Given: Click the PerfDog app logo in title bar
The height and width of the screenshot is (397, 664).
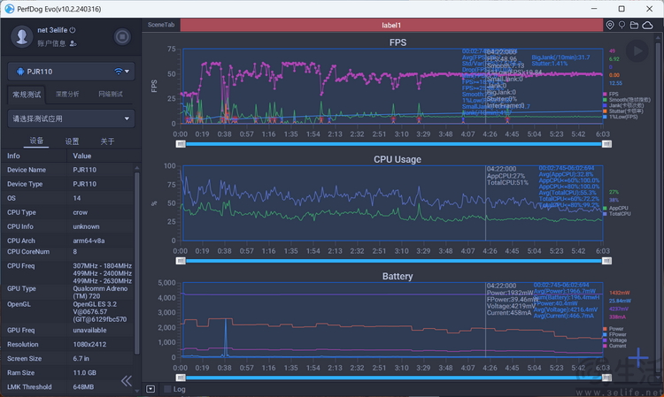Looking at the screenshot, I should click(10, 9).
